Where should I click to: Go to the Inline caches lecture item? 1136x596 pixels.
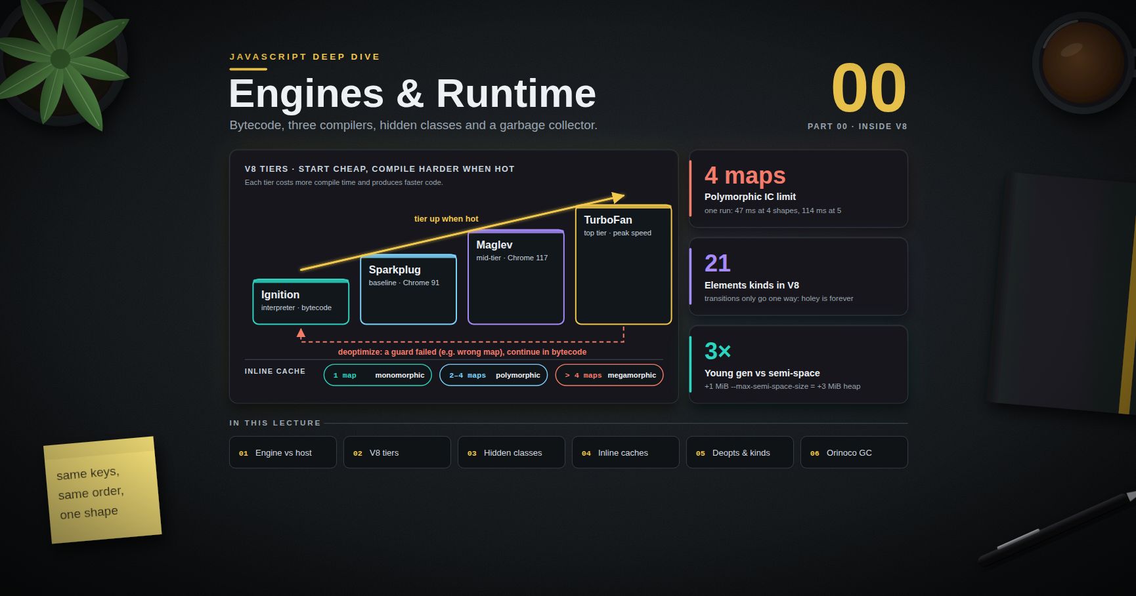click(x=625, y=452)
